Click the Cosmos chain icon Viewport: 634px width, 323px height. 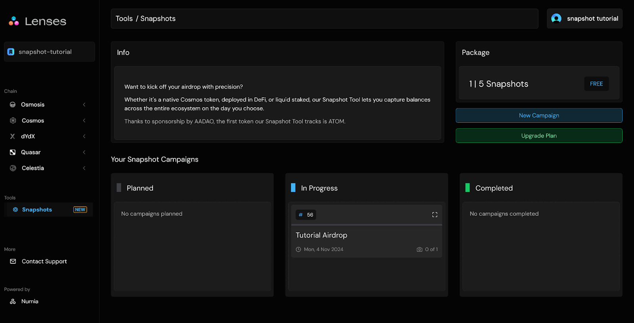tap(13, 120)
